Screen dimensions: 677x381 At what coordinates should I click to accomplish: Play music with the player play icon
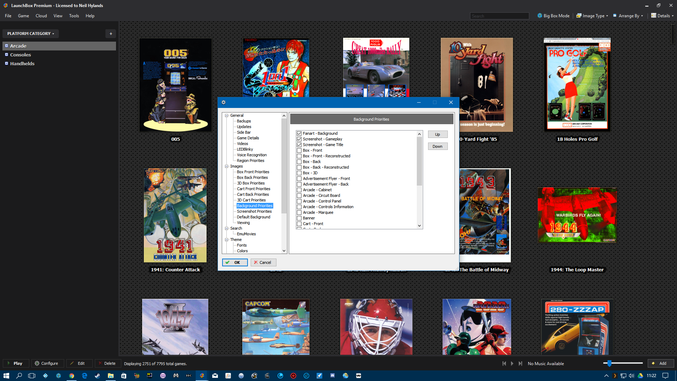pos(512,363)
